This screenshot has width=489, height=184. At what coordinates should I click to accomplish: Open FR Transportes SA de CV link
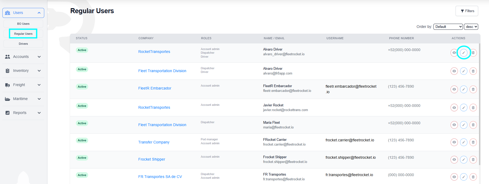click(160, 177)
